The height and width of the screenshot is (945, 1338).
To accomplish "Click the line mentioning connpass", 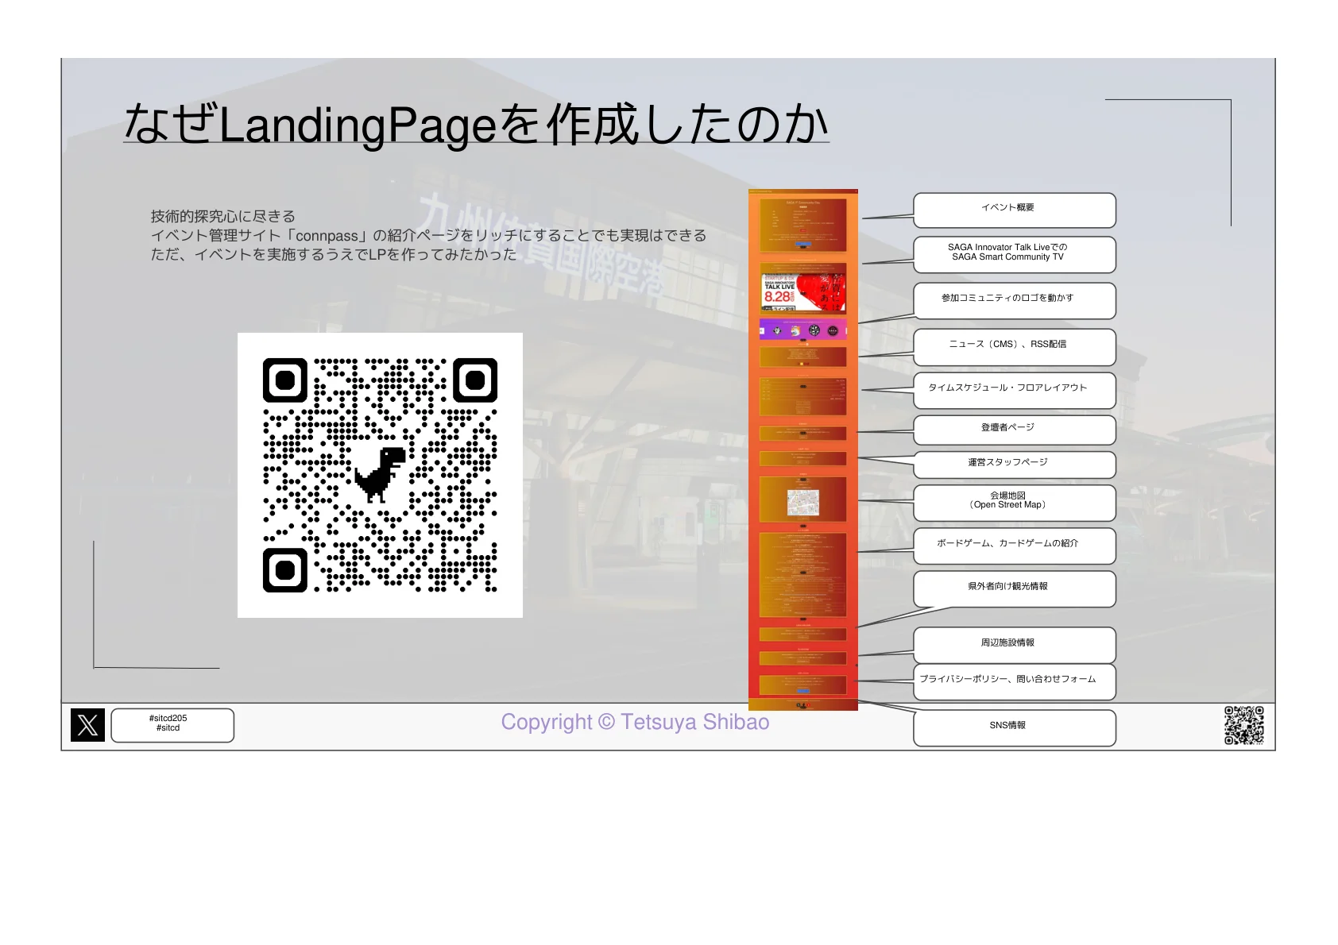I will [428, 235].
